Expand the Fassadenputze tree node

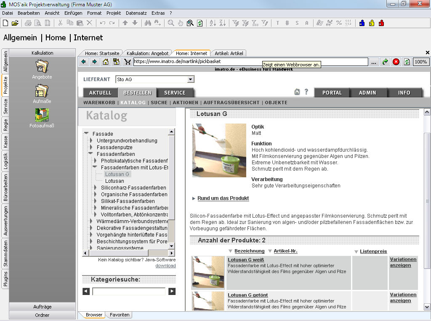pyautogui.click(x=91, y=147)
